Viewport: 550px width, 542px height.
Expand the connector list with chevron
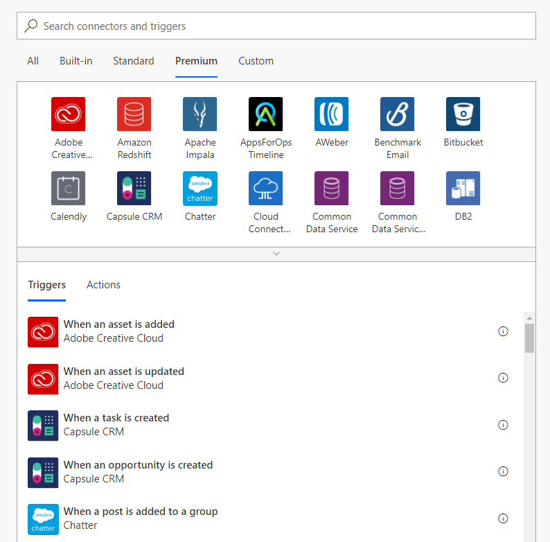point(276,254)
